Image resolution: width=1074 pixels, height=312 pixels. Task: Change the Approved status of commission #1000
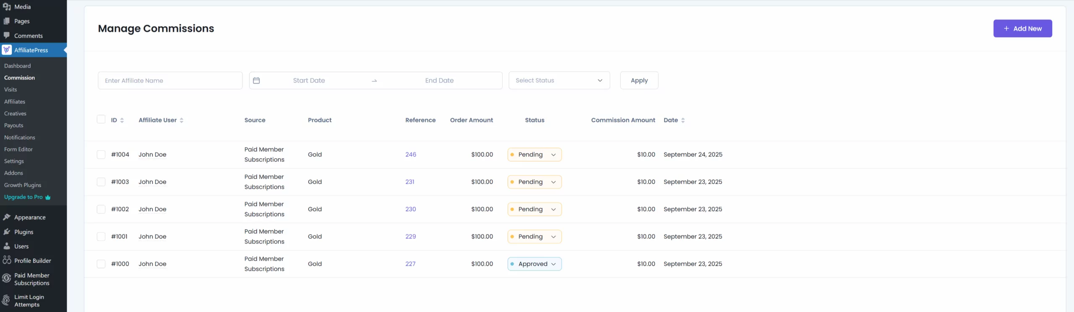(x=534, y=264)
